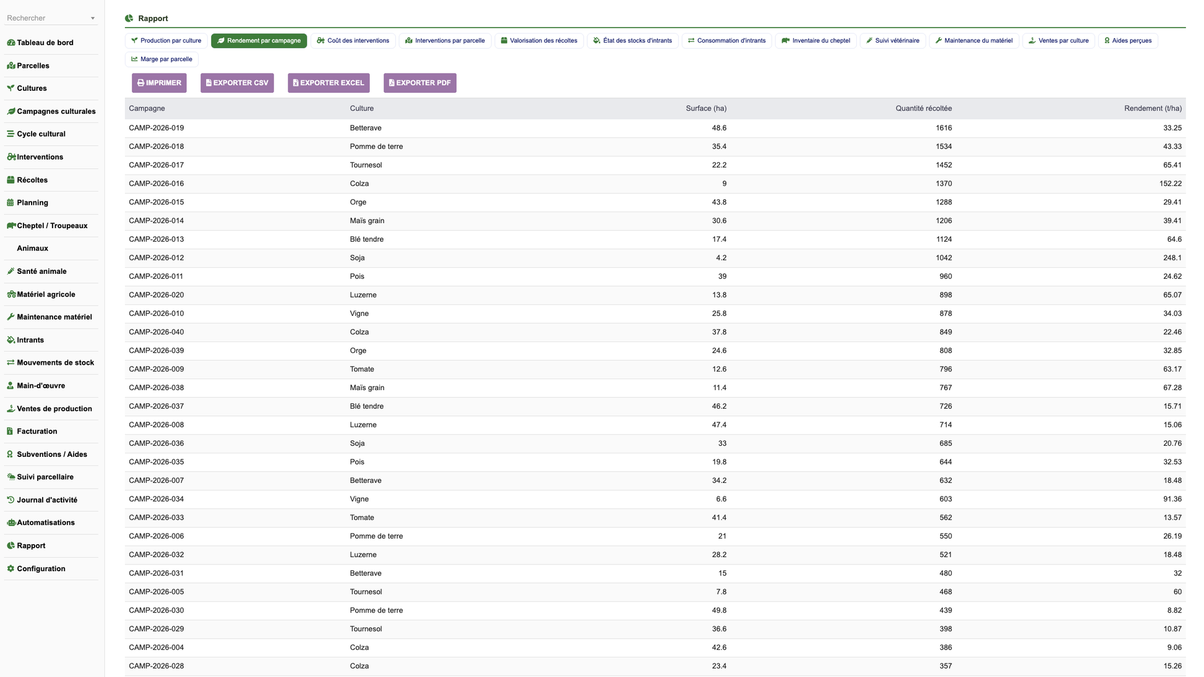Click the Automatisations robot icon
The width and height of the screenshot is (1204, 677).
[11, 523]
